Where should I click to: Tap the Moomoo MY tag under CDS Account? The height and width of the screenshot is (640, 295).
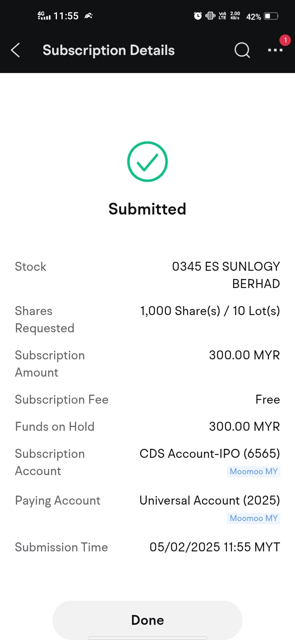(x=254, y=471)
